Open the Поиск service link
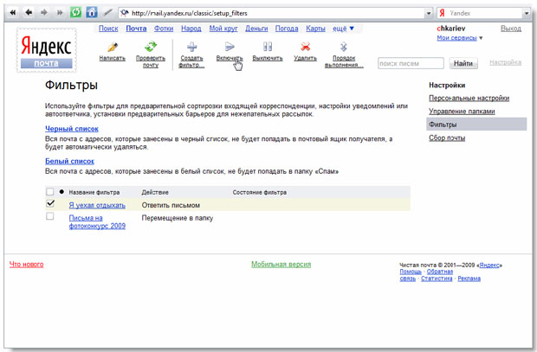Image resolution: width=537 pixels, height=352 pixels. [108, 29]
